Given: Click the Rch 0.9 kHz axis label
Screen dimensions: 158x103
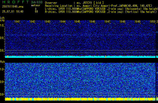Looking at the screenshot, I should tap(2, 82).
